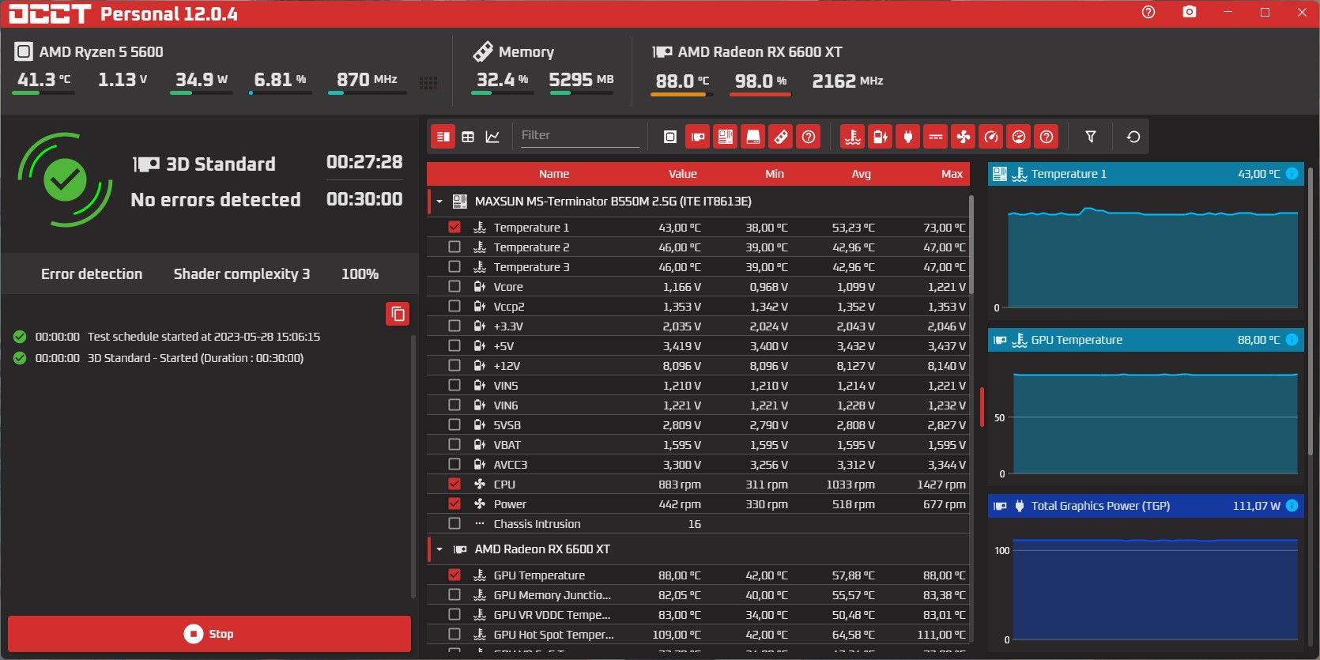Screen dimensions: 1320x660
Task: Check the Temperature 3 sensor checkbox
Action: 454,266
